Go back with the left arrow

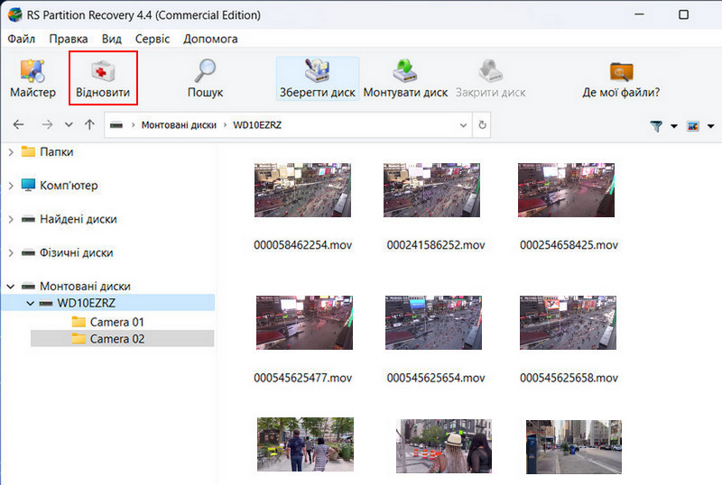click(x=18, y=124)
